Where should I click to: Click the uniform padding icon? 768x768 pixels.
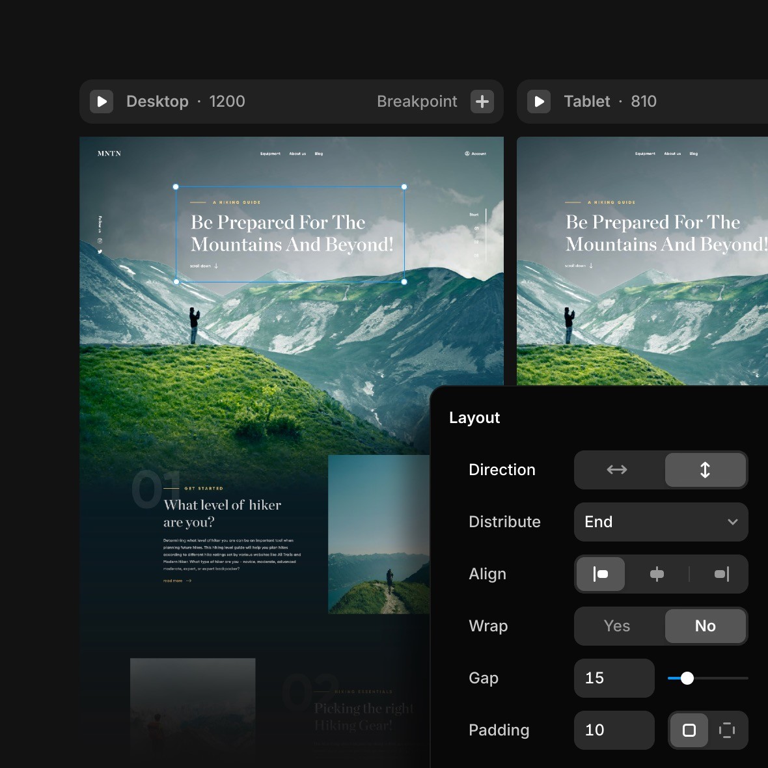[689, 730]
